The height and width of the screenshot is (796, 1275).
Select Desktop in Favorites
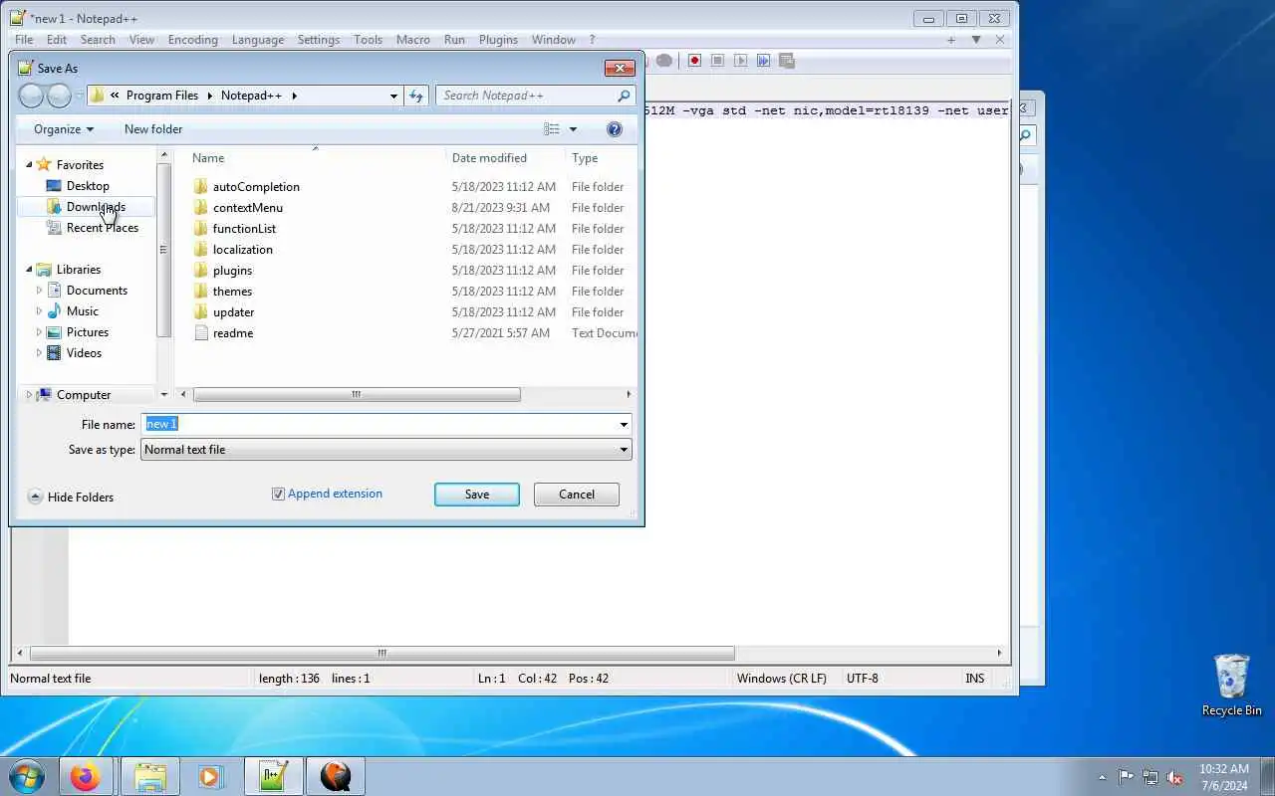(x=88, y=186)
